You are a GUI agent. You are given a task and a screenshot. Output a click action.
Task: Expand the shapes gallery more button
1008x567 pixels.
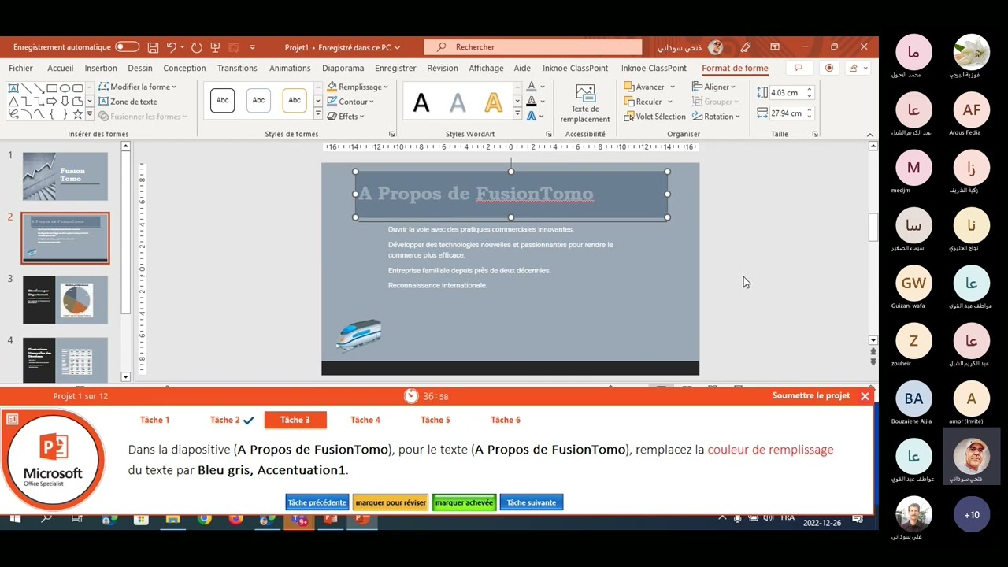(x=90, y=115)
